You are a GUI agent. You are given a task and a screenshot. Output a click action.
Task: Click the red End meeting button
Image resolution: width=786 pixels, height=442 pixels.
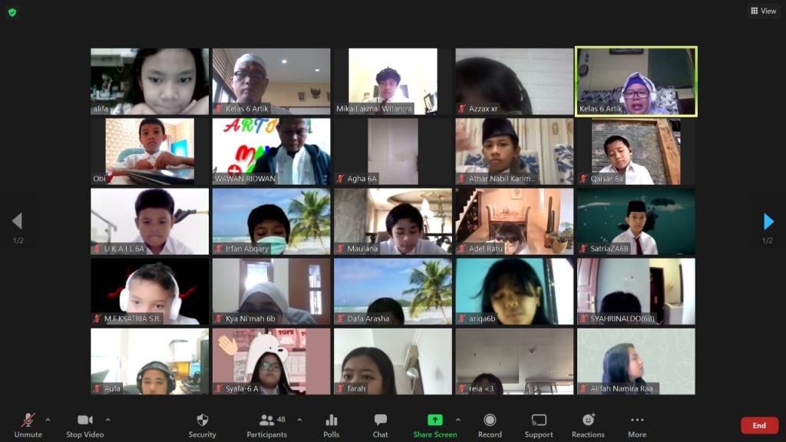click(x=758, y=425)
